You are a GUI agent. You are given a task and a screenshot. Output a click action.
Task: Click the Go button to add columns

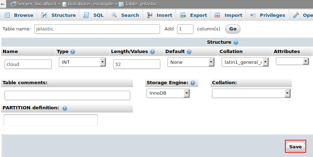tap(233, 29)
